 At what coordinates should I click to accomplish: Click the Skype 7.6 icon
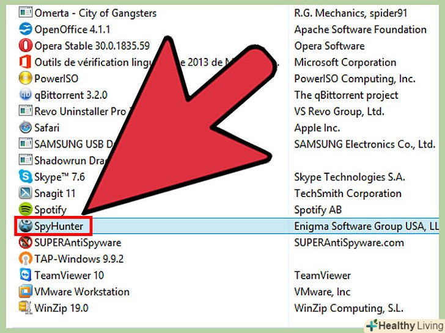pos(26,177)
